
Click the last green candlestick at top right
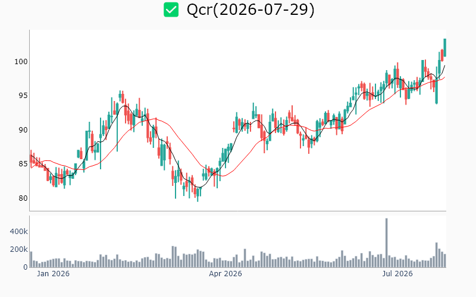point(444,48)
